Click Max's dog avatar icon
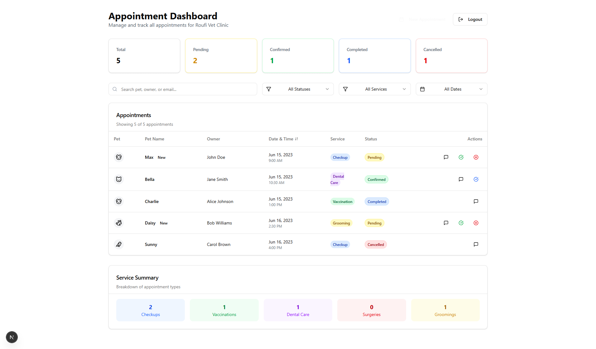Screen dimensions: 596x349 point(119,157)
